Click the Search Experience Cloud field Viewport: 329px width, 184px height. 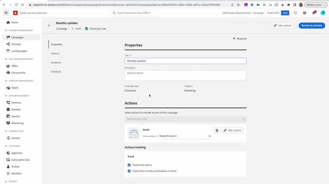tap(134, 13)
